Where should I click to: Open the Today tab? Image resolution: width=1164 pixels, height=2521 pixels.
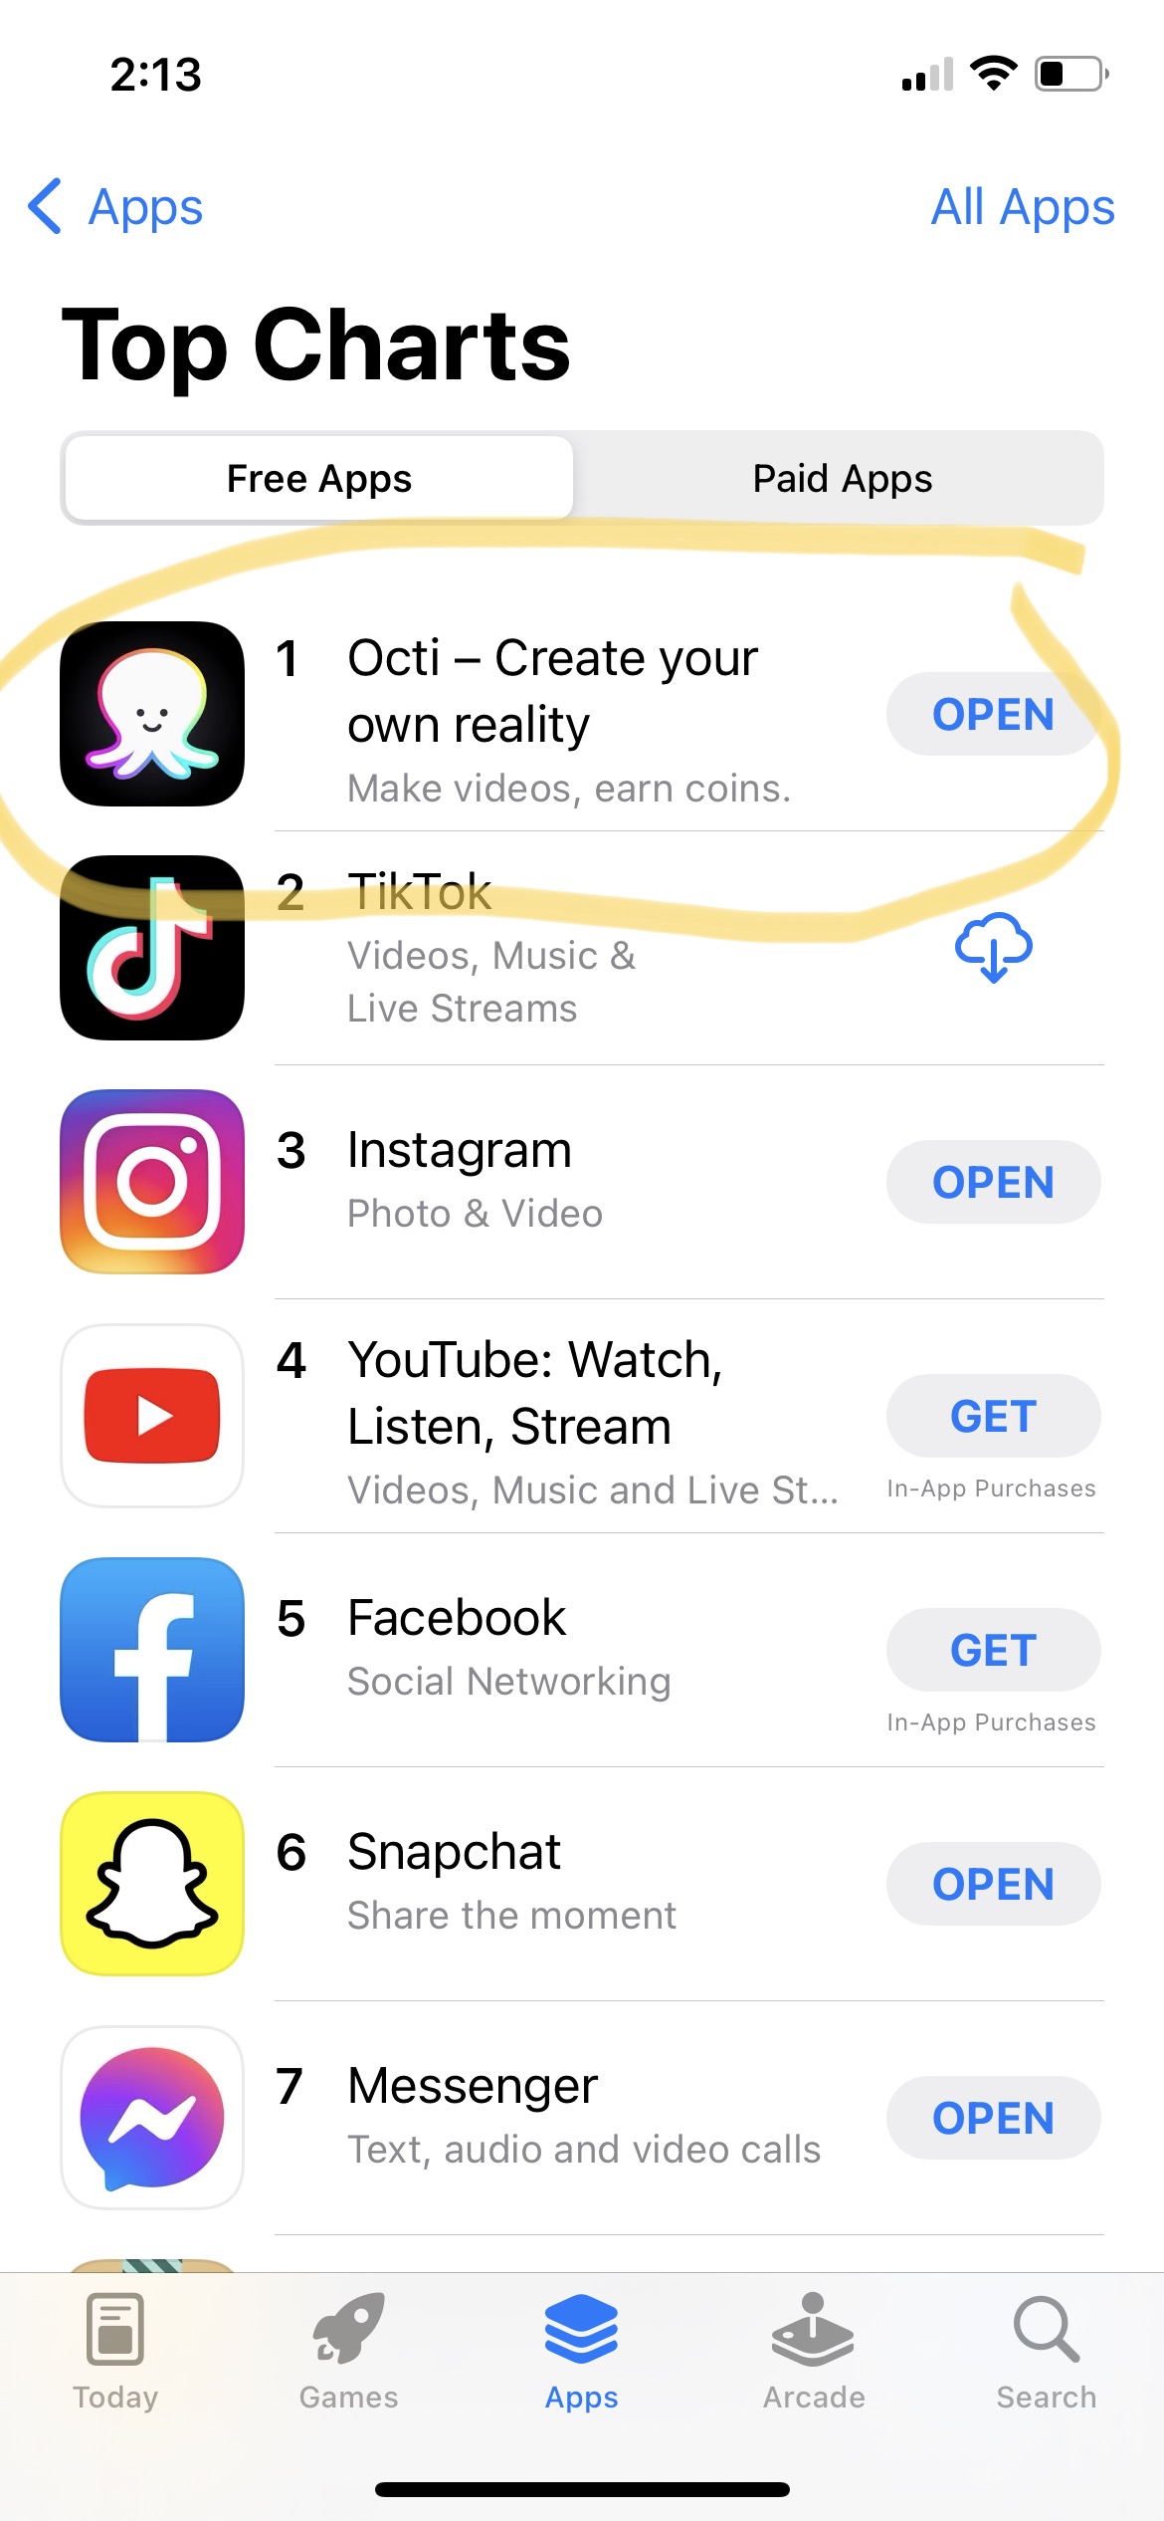pos(115,2352)
